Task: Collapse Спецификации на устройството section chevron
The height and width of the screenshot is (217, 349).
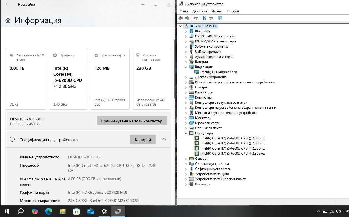Action: 164,139
